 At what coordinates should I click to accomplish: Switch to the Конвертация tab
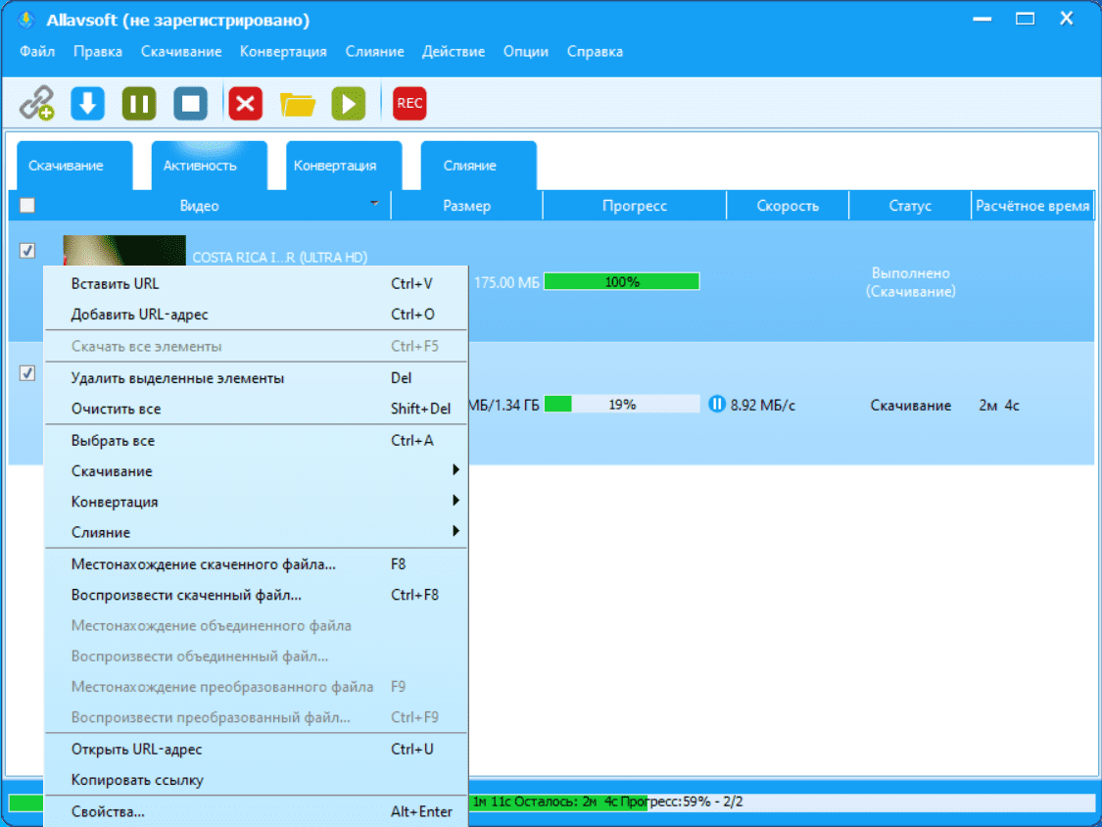point(345,166)
